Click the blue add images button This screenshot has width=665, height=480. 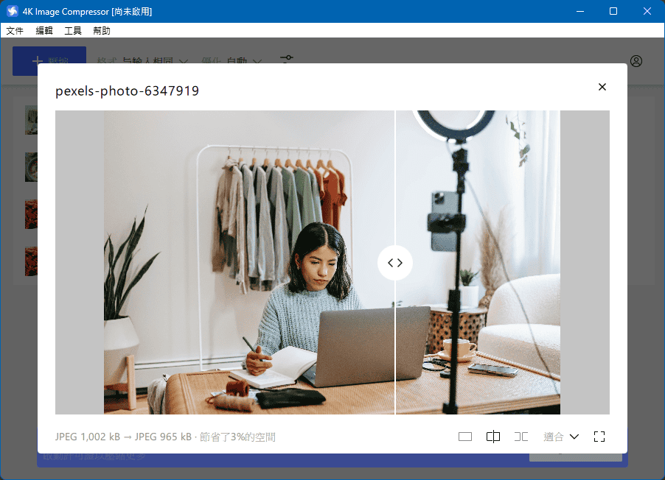pyautogui.click(x=49, y=61)
